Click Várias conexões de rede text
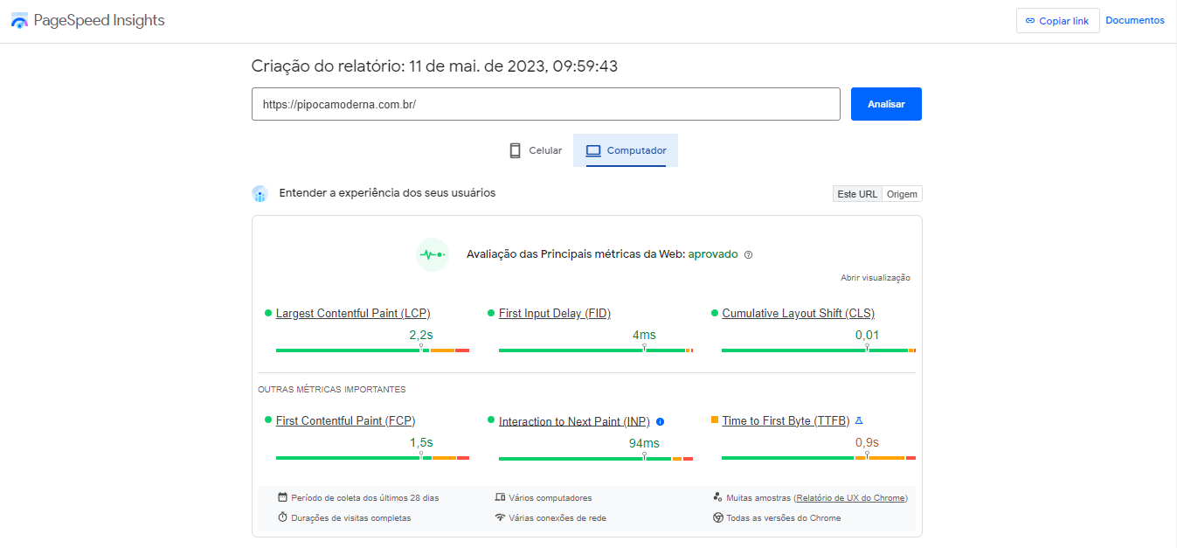The height and width of the screenshot is (548, 1177). (x=558, y=517)
